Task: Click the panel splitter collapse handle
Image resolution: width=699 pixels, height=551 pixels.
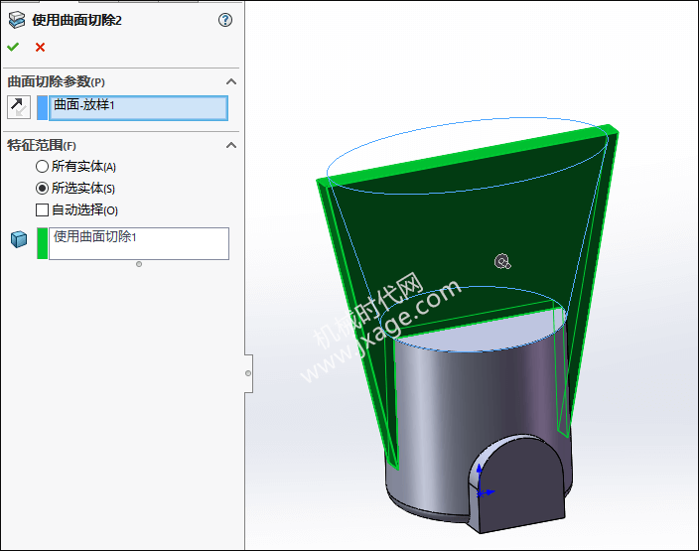Action: [x=248, y=372]
